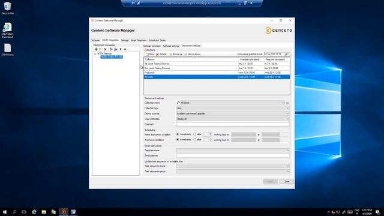Open the Task sequence group dropdown

(287, 172)
